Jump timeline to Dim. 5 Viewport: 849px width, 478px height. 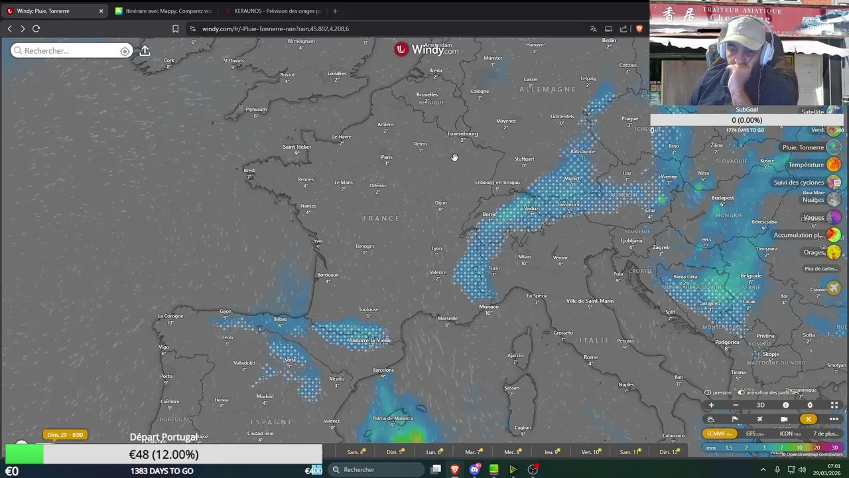[395, 452]
